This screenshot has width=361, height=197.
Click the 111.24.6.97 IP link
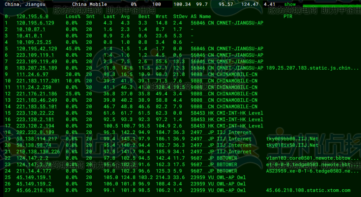point(32,74)
